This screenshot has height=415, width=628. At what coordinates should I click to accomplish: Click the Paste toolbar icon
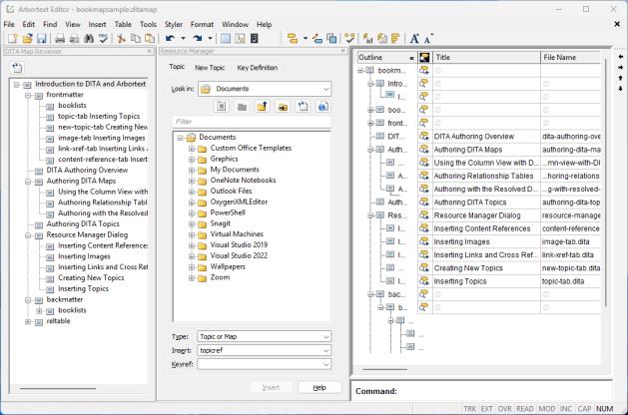(x=150, y=39)
